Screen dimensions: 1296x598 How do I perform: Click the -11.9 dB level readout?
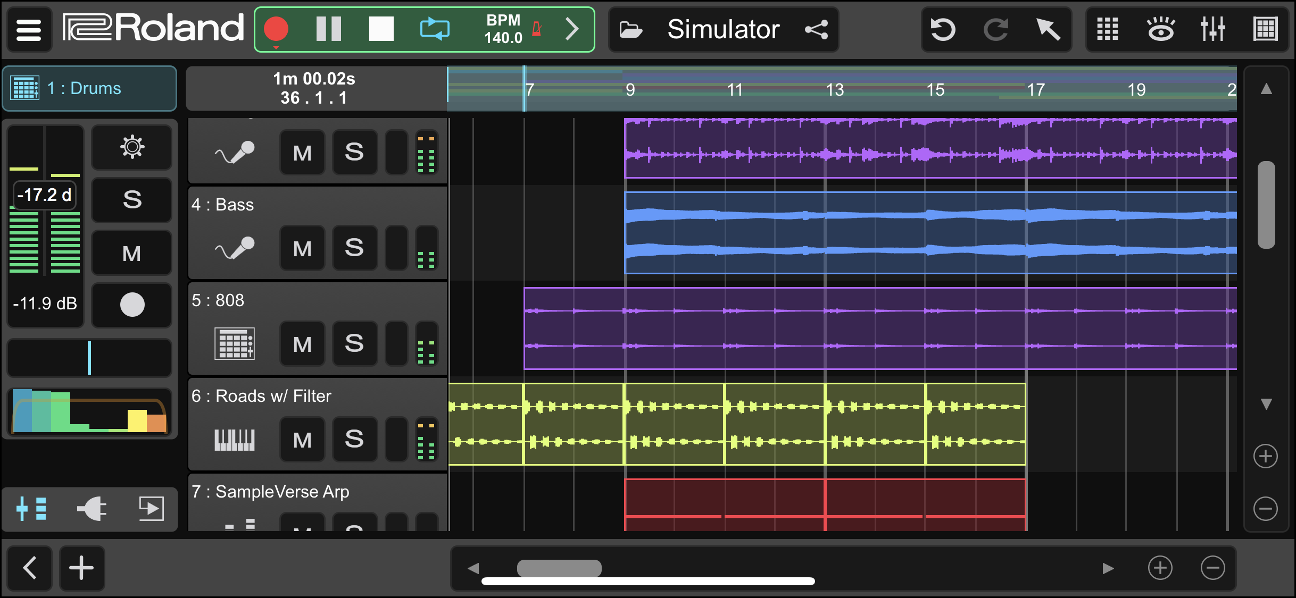point(45,304)
